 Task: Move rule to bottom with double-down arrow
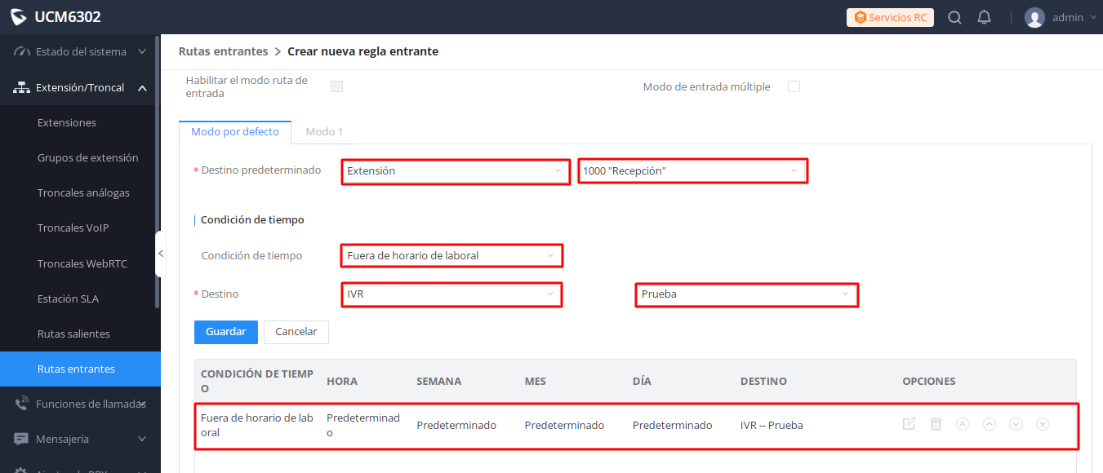point(1043,424)
